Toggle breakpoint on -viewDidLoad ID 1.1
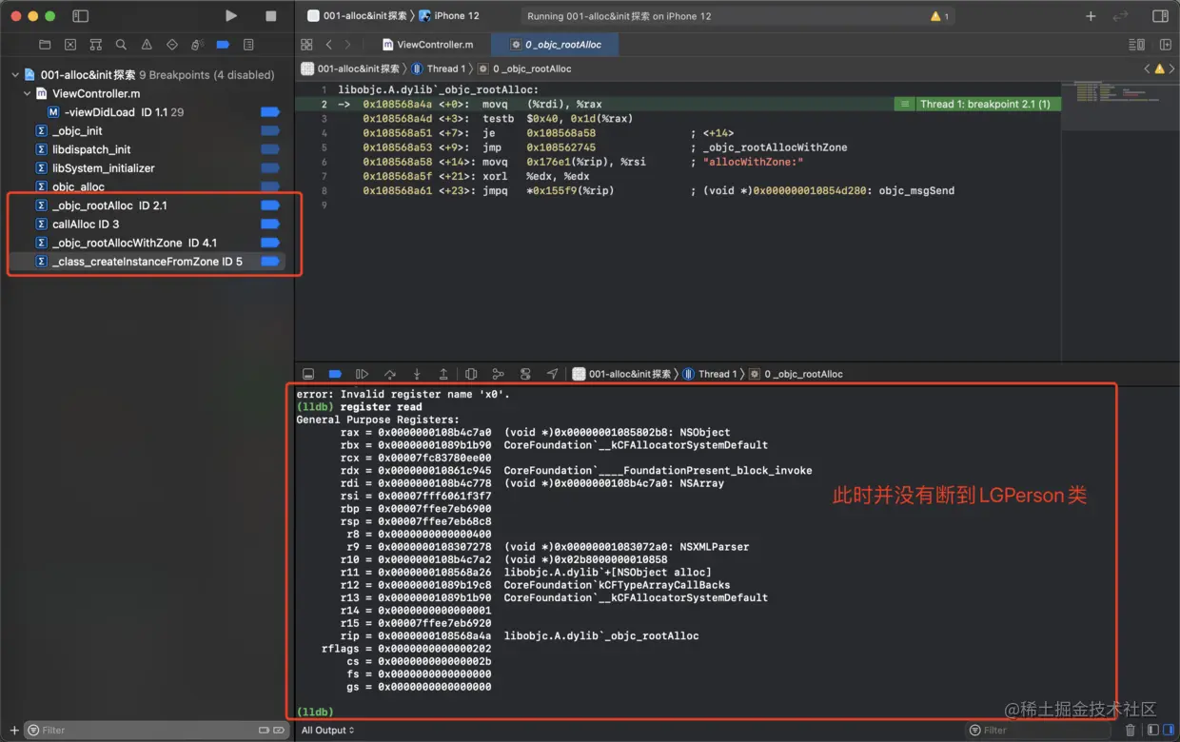This screenshot has width=1180, height=742. coord(270,112)
